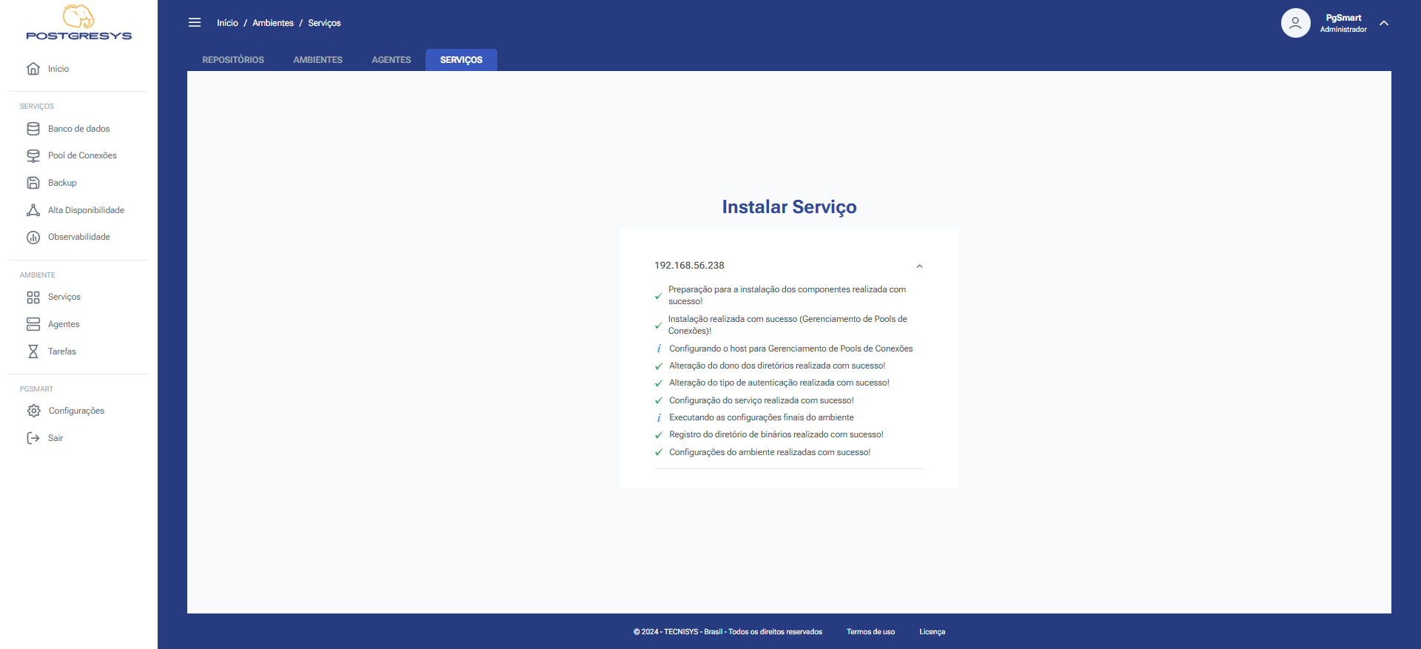Click 'Alteração do tipo de autenticação' log line
This screenshot has width=1421, height=649.
779,383
